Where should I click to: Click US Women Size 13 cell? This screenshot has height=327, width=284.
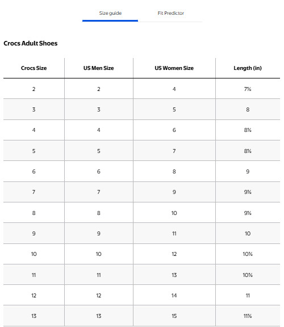tap(174, 275)
